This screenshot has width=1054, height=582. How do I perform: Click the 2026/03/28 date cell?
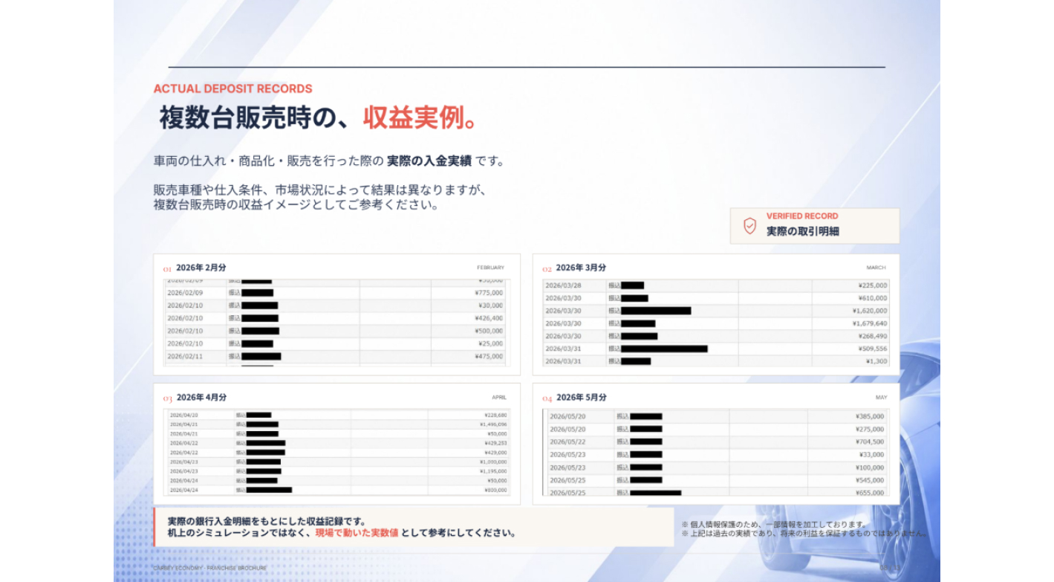564,285
